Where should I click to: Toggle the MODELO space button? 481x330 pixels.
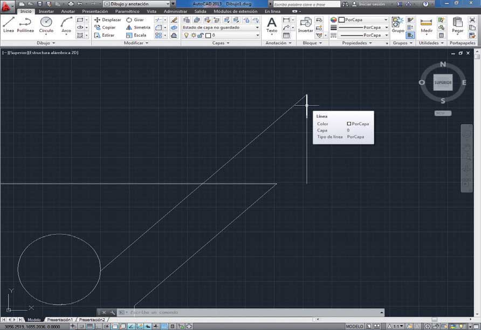pos(355,326)
